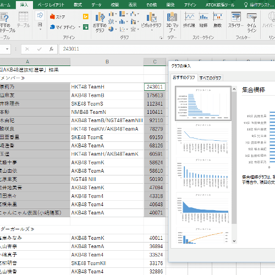Click cell containing SKE48 TeamKII
This screenshot has height=275, width=275.
point(107,263)
